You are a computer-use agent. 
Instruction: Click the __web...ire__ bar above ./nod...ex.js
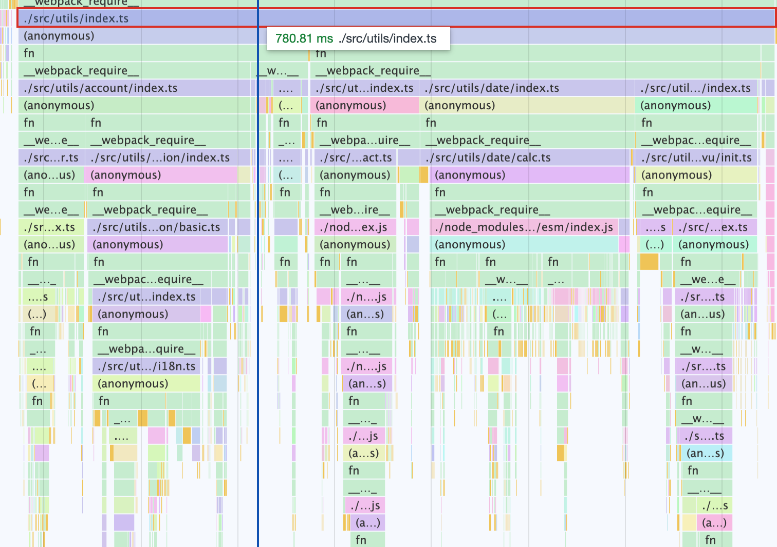[x=355, y=210]
